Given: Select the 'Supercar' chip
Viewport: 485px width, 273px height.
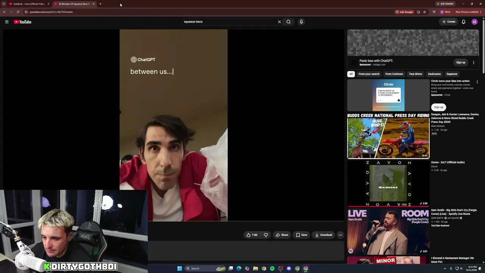Looking at the screenshot, I should (452, 74).
